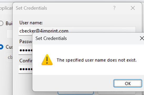Click the partially hidden Confirm password label
This screenshot has height=95, width=144.
(x=26, y=61)
